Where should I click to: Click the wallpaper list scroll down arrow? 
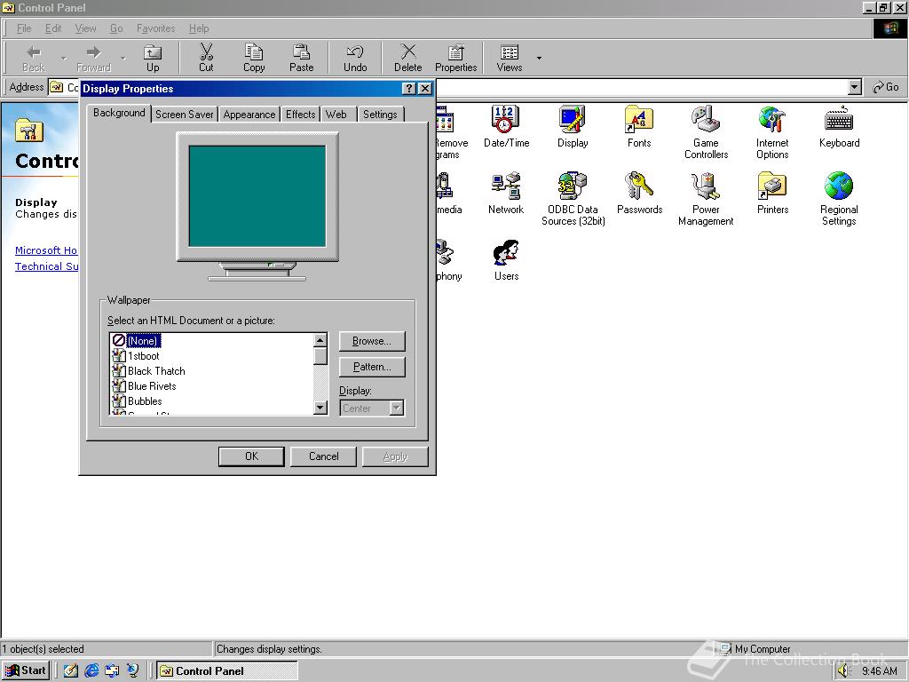(320, 408)
